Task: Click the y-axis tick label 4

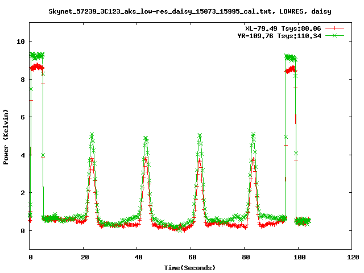Action: click(23, 155)
